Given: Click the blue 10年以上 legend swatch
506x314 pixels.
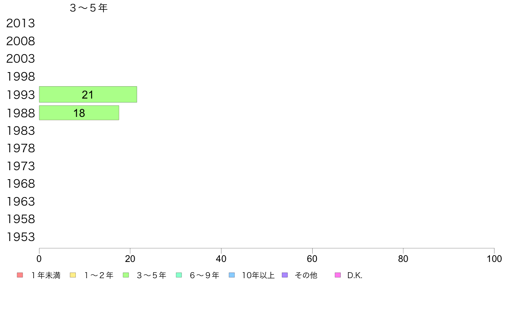Looking at the screenshot, I should click(232, 275).
